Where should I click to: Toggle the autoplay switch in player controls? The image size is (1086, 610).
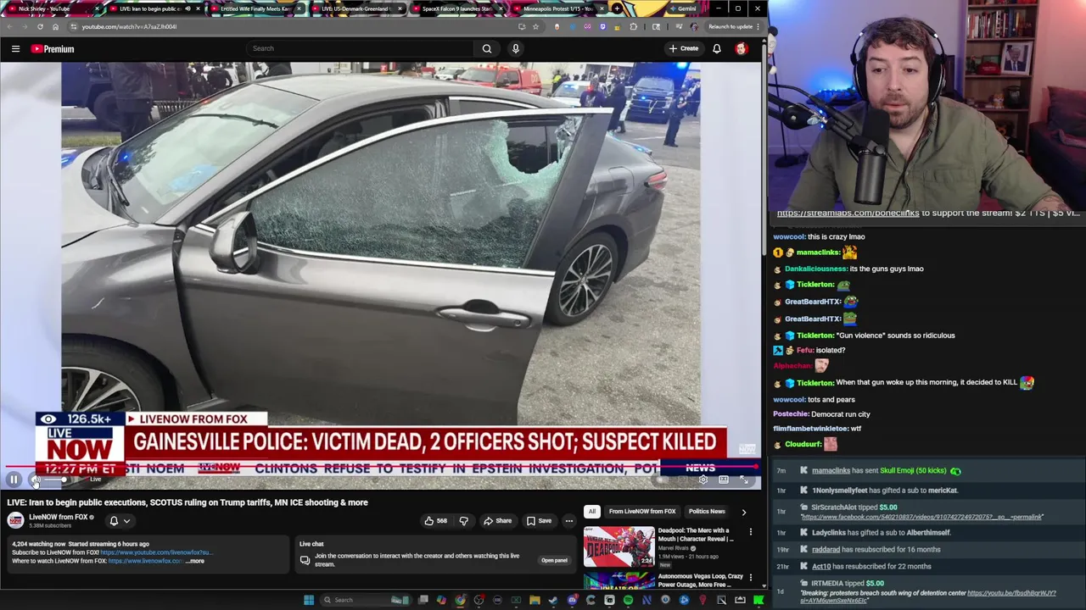pos(663,480)
